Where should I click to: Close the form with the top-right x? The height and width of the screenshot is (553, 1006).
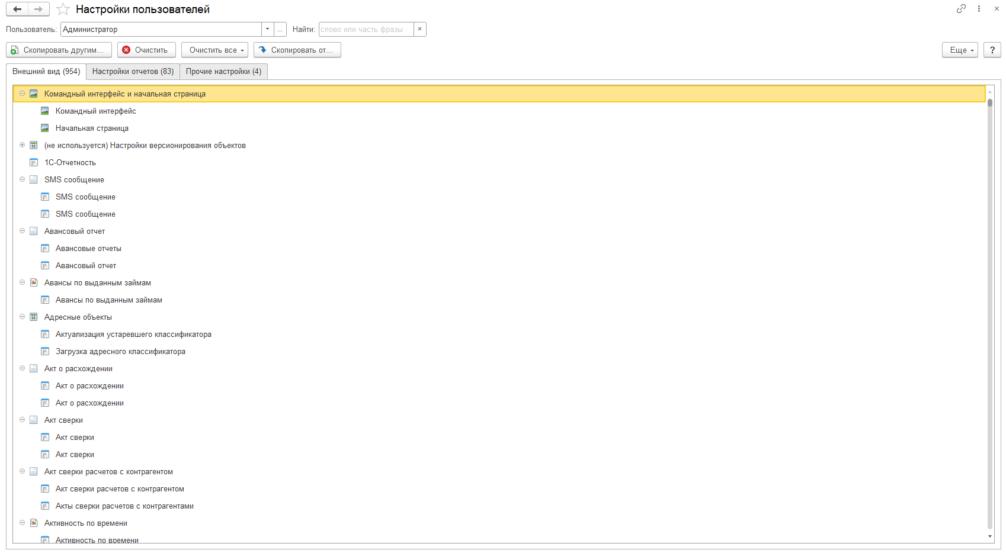(997, 9)
